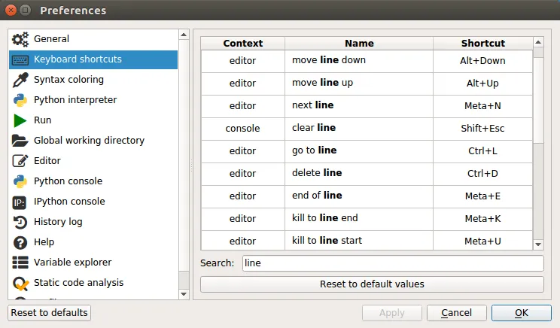Click the Cancel button
Image resolution: width=560 pixels, height=328 pixels.
[x=456, y=313]
